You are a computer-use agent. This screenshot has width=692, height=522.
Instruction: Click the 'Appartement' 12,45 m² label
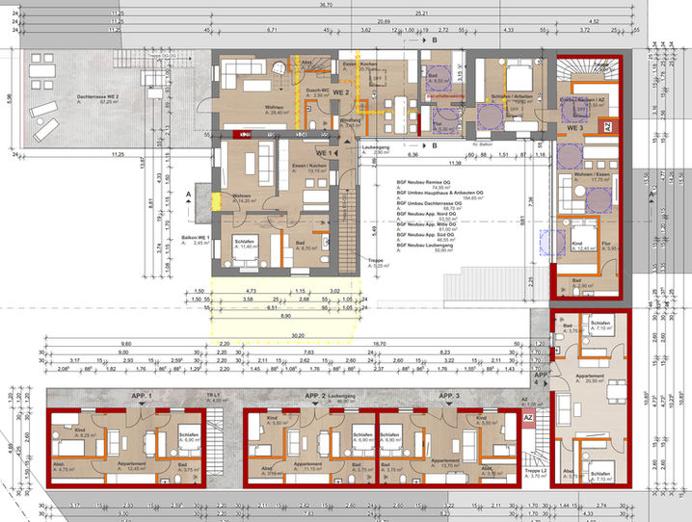131,464
